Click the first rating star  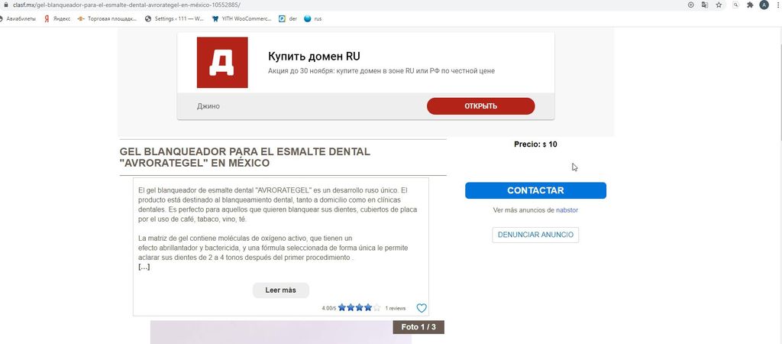click(x=342, y=307)
